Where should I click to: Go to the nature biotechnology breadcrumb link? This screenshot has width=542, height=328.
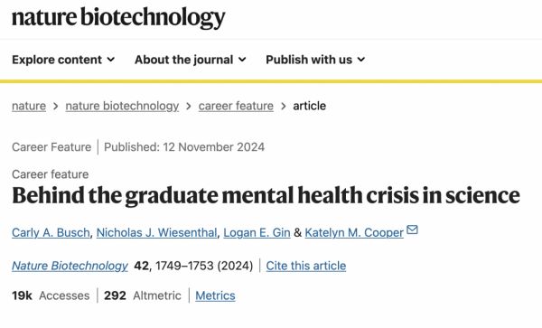[122, 106]
